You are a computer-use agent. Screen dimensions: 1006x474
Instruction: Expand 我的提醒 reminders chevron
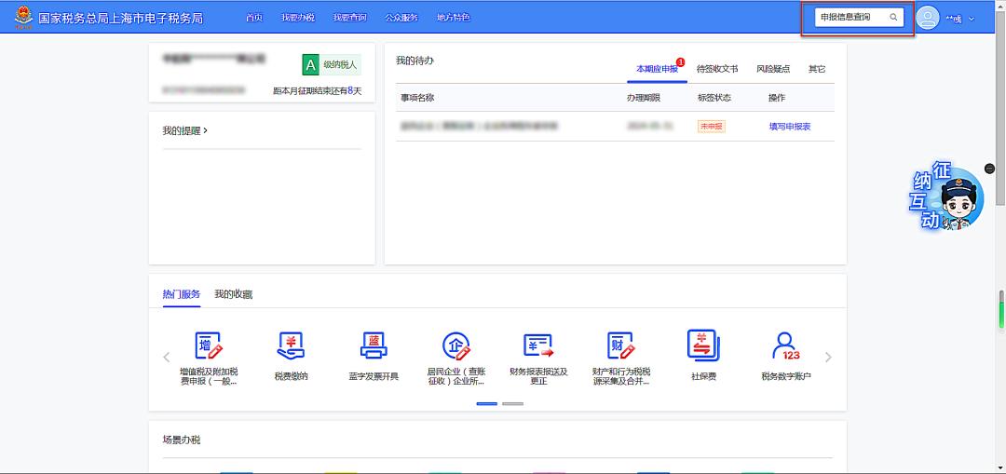pos(205,131)
